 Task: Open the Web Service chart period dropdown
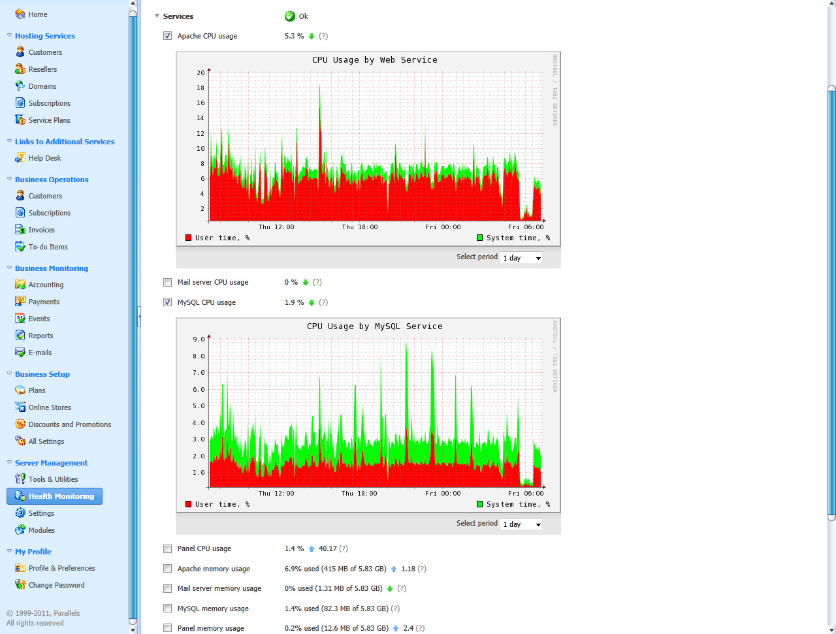(521, 258)
